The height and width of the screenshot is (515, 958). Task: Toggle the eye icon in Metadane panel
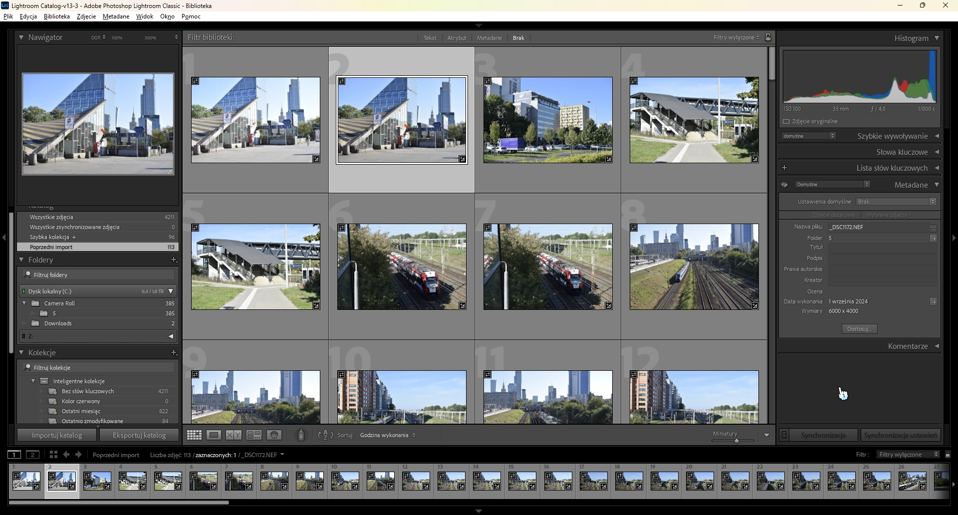pos(784,185)
